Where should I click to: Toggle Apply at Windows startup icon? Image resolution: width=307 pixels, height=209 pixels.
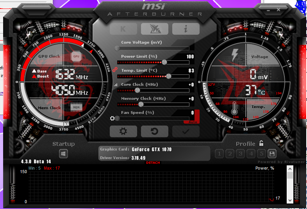pyautogui.click(x=63, y=154)
